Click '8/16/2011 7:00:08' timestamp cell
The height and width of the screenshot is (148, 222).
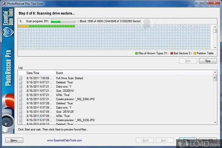coord(39,78)
